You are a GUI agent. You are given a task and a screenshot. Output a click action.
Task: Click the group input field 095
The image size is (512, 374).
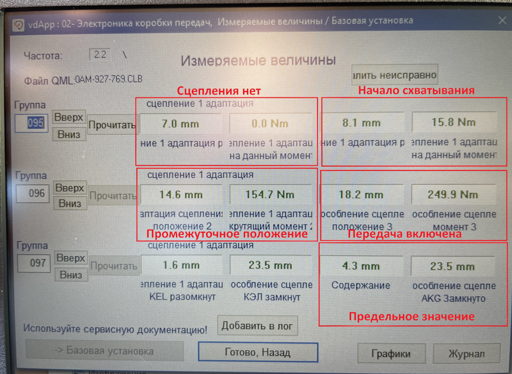(x=31, y=123)
